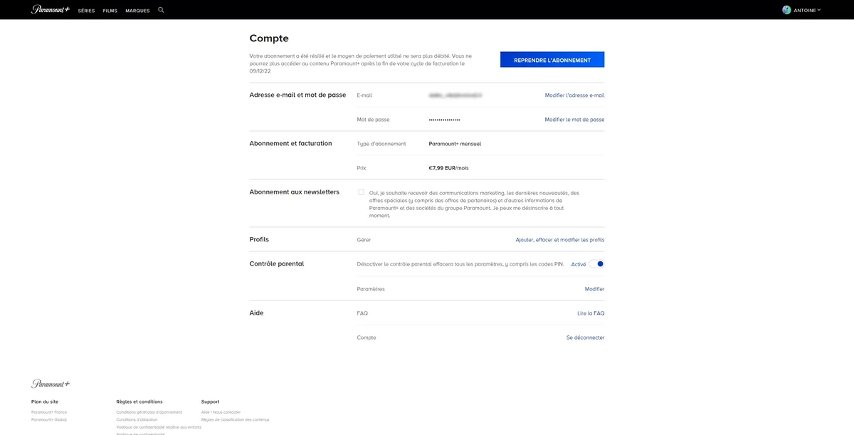
Task: Click the masked password value
Action: (444, 120)
